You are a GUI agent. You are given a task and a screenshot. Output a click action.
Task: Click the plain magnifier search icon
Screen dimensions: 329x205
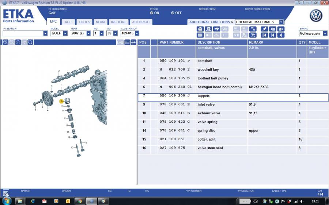30,42
